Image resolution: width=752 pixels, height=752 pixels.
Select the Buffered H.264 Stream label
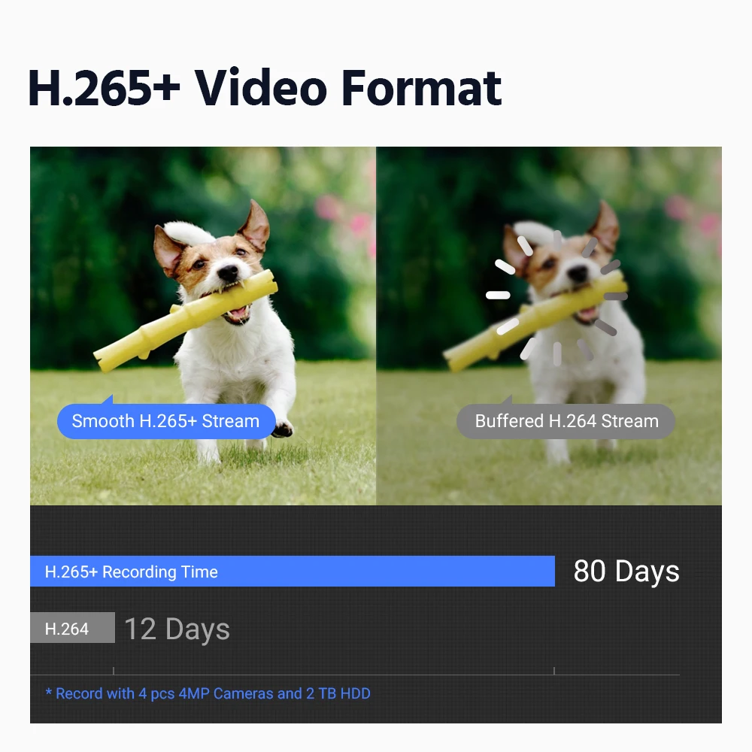[x=566, y=421]
